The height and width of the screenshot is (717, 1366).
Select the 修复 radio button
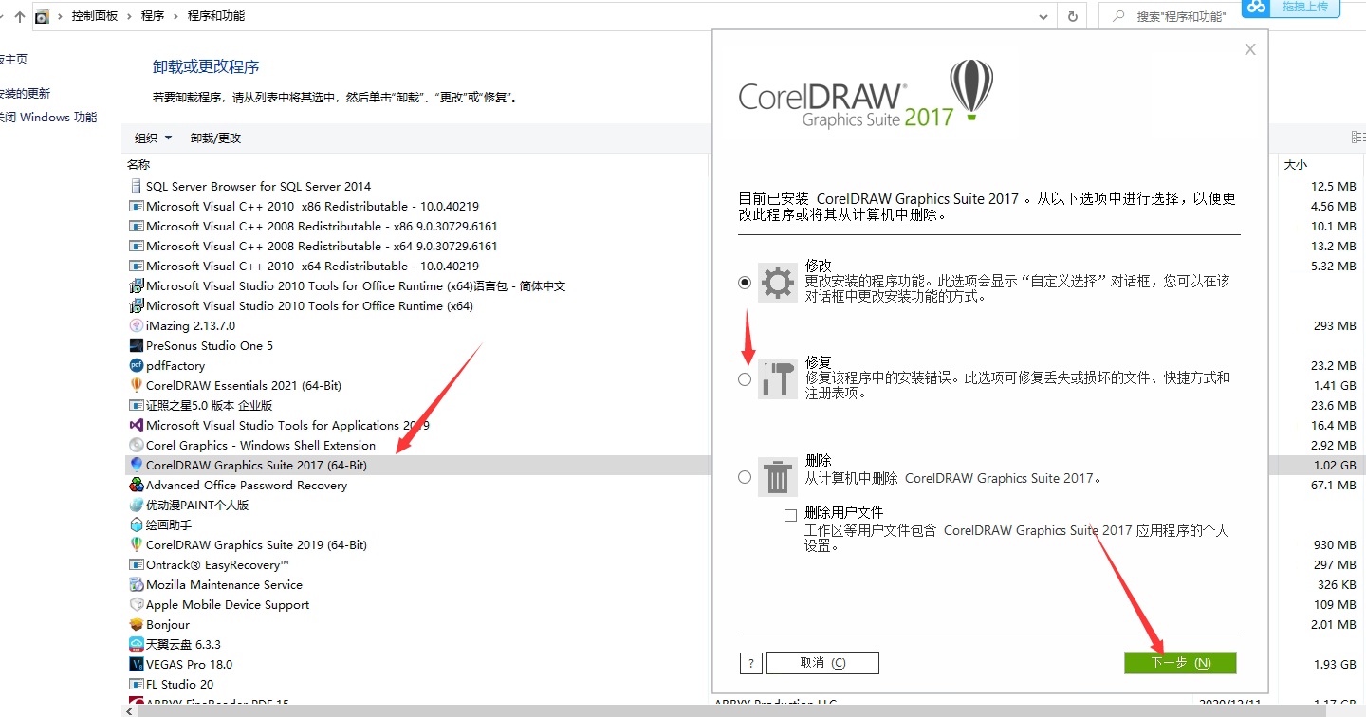745,379
